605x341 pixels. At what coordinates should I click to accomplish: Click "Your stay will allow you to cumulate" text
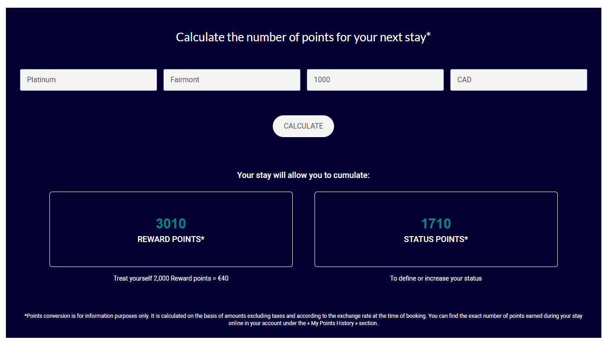pyautogui.click(x=303, y=175)
